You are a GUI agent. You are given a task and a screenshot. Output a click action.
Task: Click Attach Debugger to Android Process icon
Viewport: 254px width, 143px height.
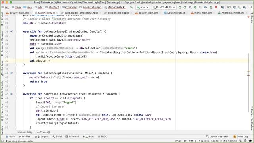click(211, 7)
